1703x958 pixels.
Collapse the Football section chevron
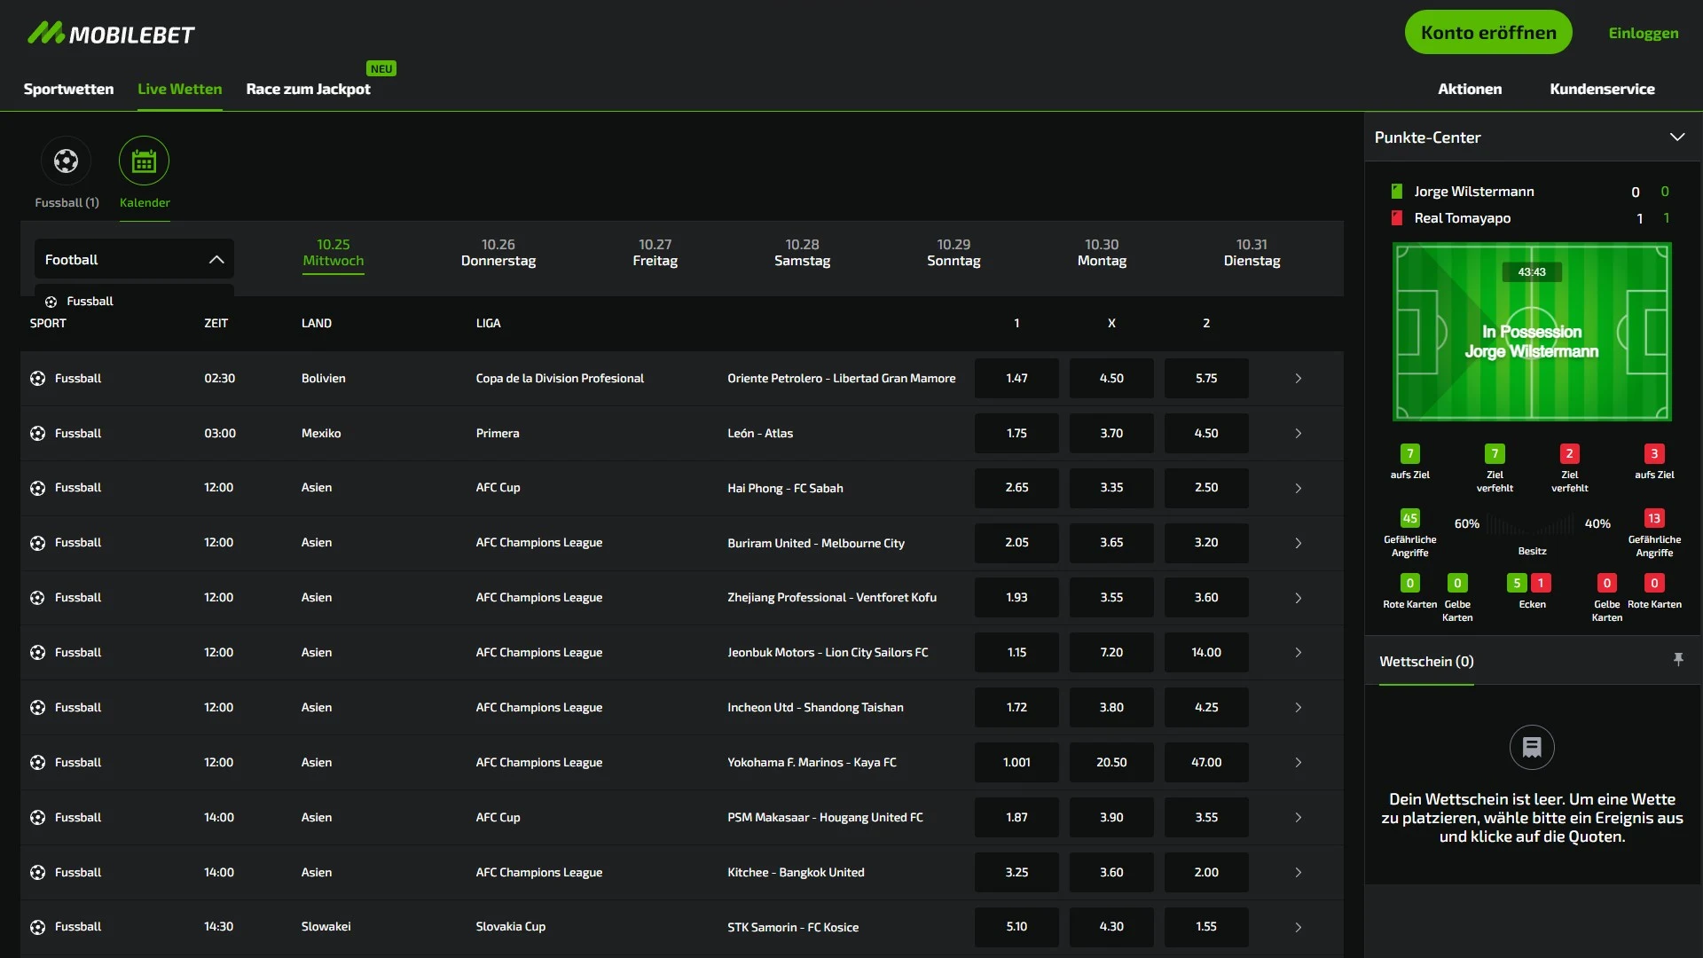[x=216, y=260]
